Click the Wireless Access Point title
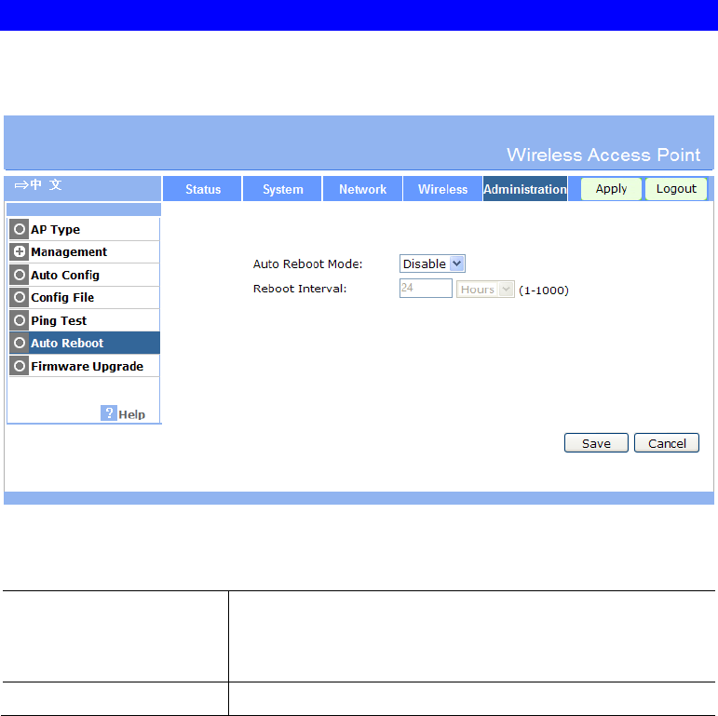Image resolution: width=718 pixels, height=716 pixels. click(x=603, y=155)
